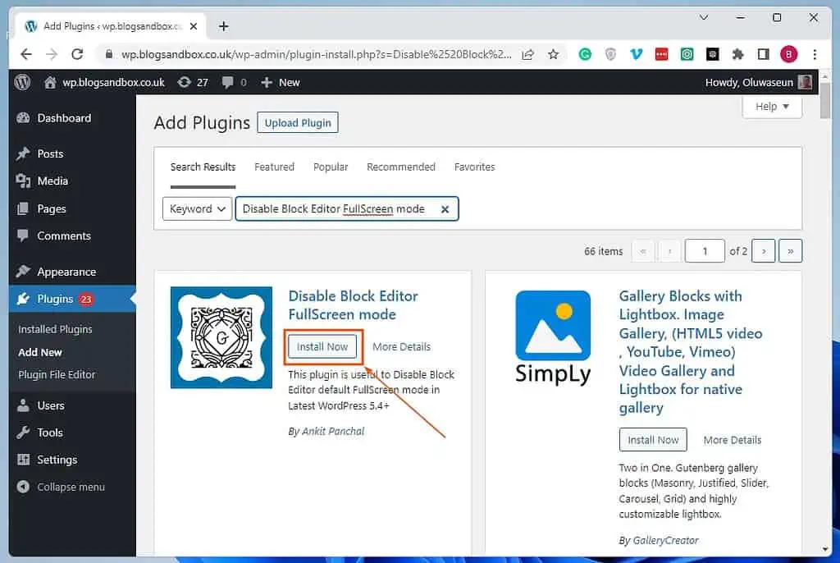Clear the plugin search with X
840x563 pixels.
pos(445,209)
